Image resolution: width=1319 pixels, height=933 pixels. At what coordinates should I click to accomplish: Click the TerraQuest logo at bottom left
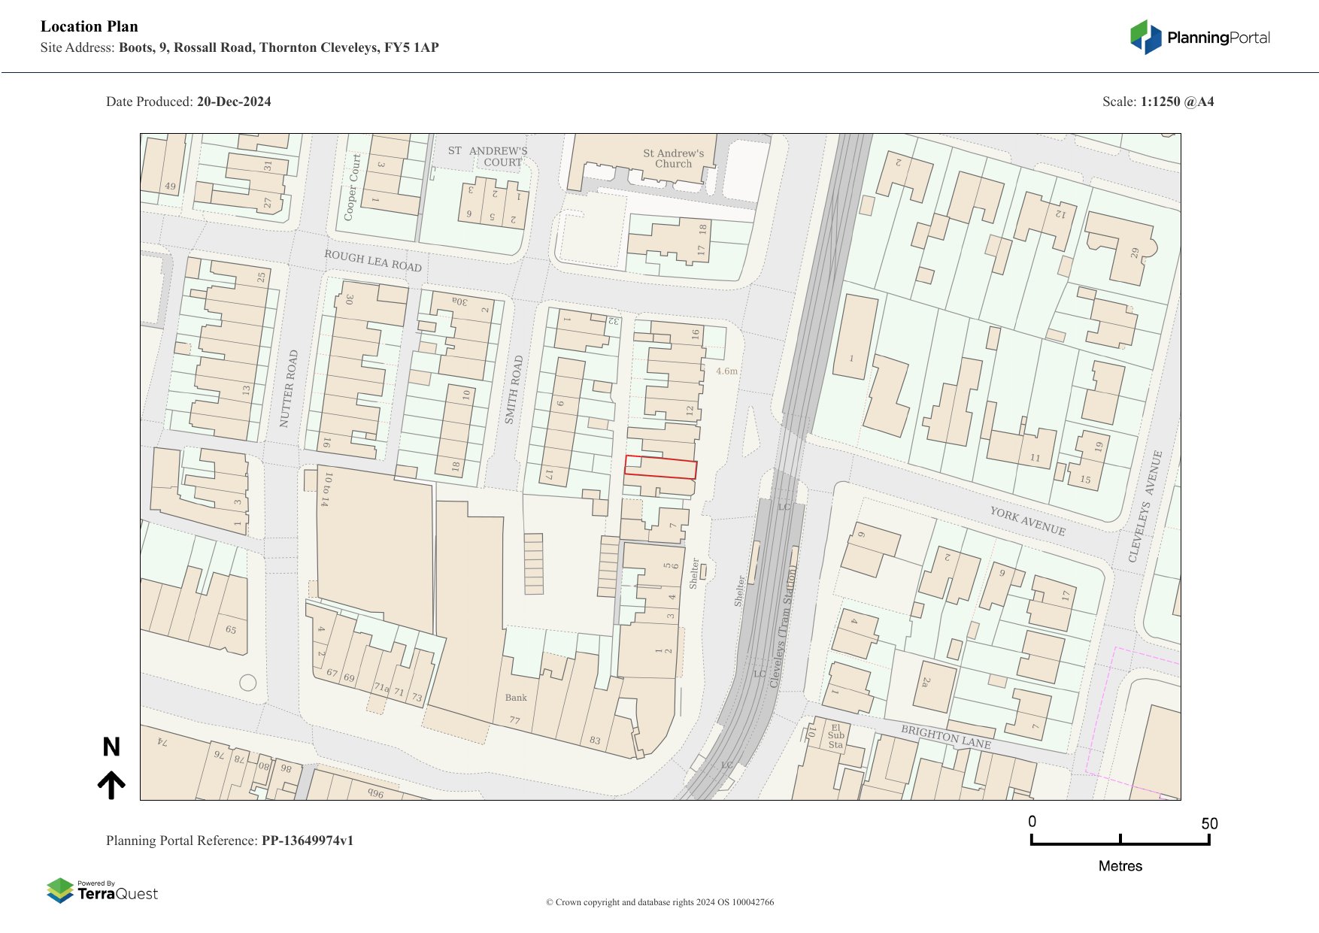102,891
